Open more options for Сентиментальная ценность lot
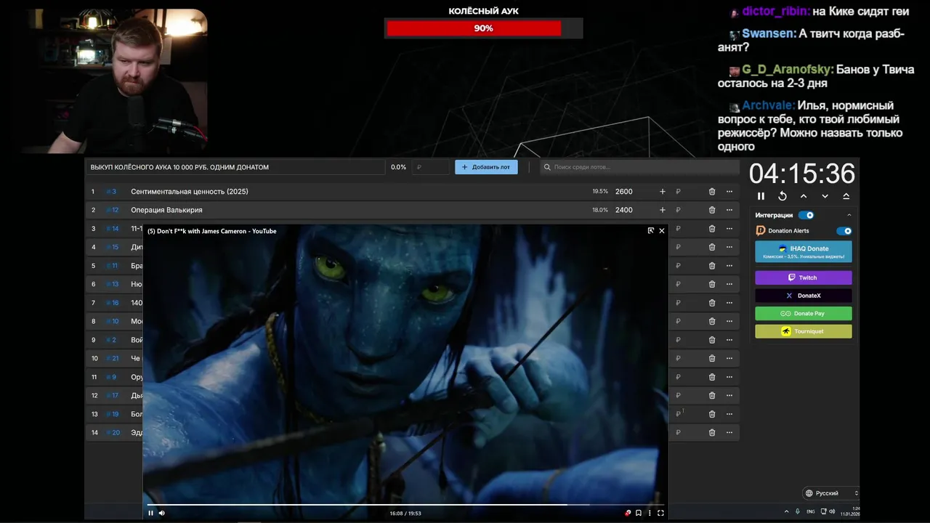 click(x=729, y=192)
